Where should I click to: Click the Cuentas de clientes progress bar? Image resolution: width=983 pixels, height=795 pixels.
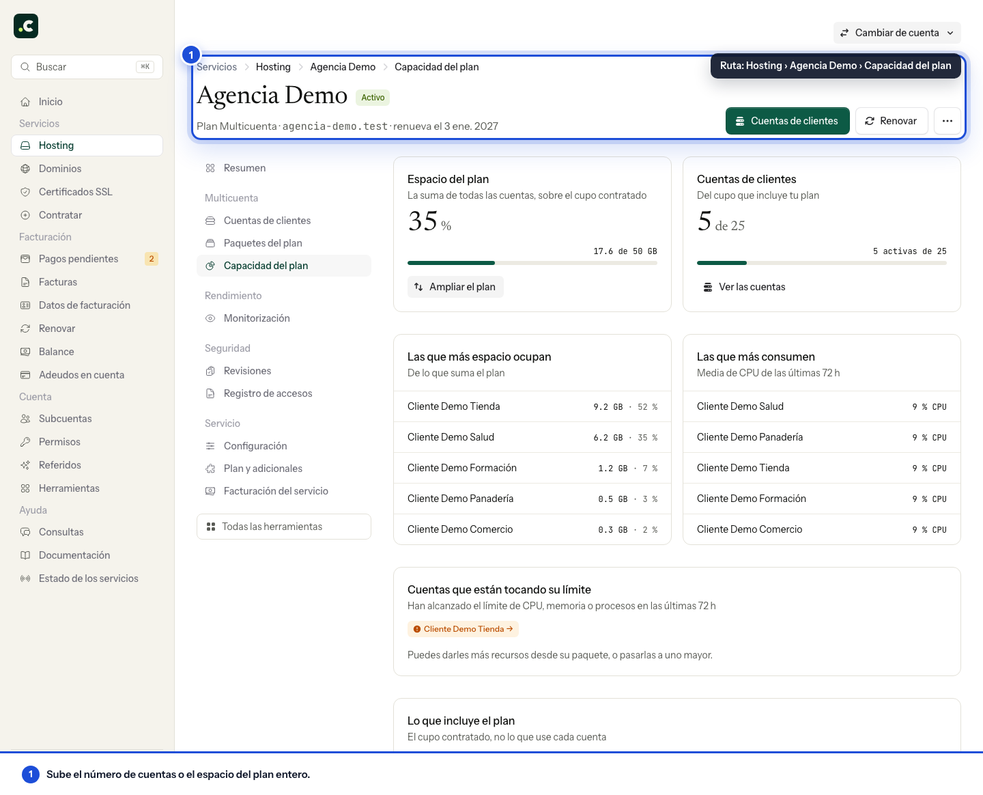(x=822, y=263)
